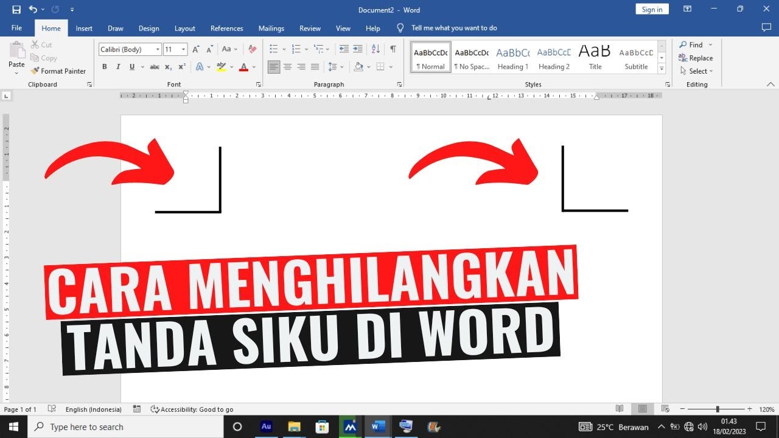Open the notification center in the taskbar
Image resolution: width=779 pixels, height=438 pixels.
point(761,426)
